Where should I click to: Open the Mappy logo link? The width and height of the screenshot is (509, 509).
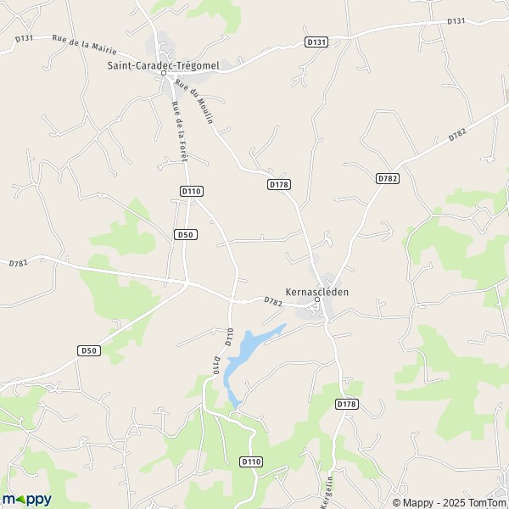(27, 500)
